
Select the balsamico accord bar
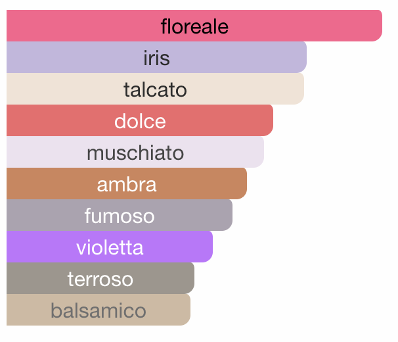(99, 310)
